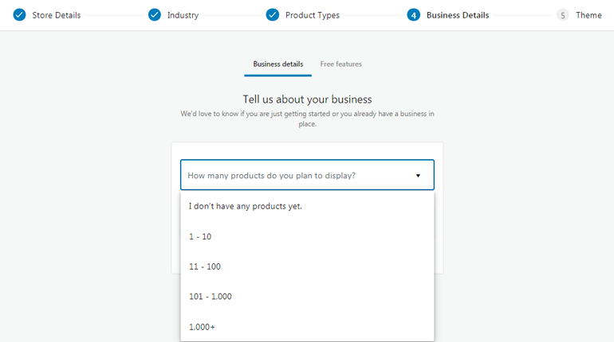Screen dimensions: 614x342
Task: Click the Store Details checkmark icon
Action: pyautogui.click(x=20, y=15)
